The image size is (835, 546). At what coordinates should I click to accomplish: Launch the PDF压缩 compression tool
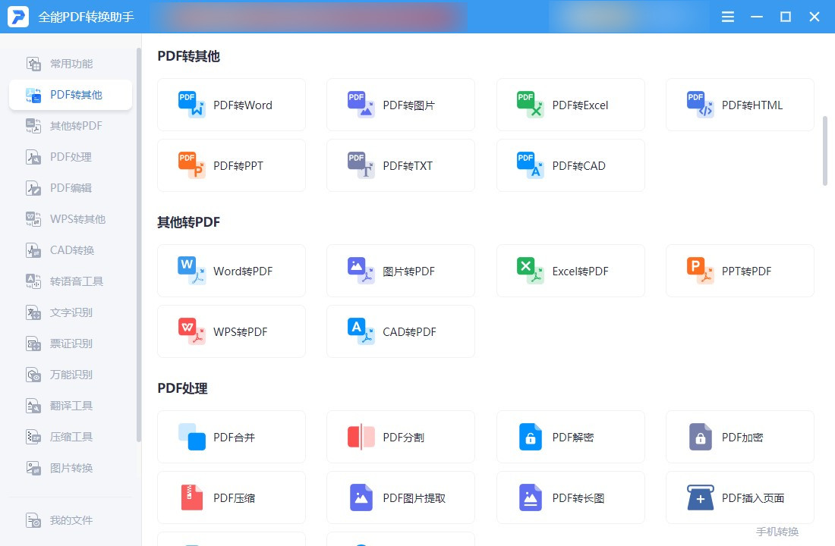231,497
